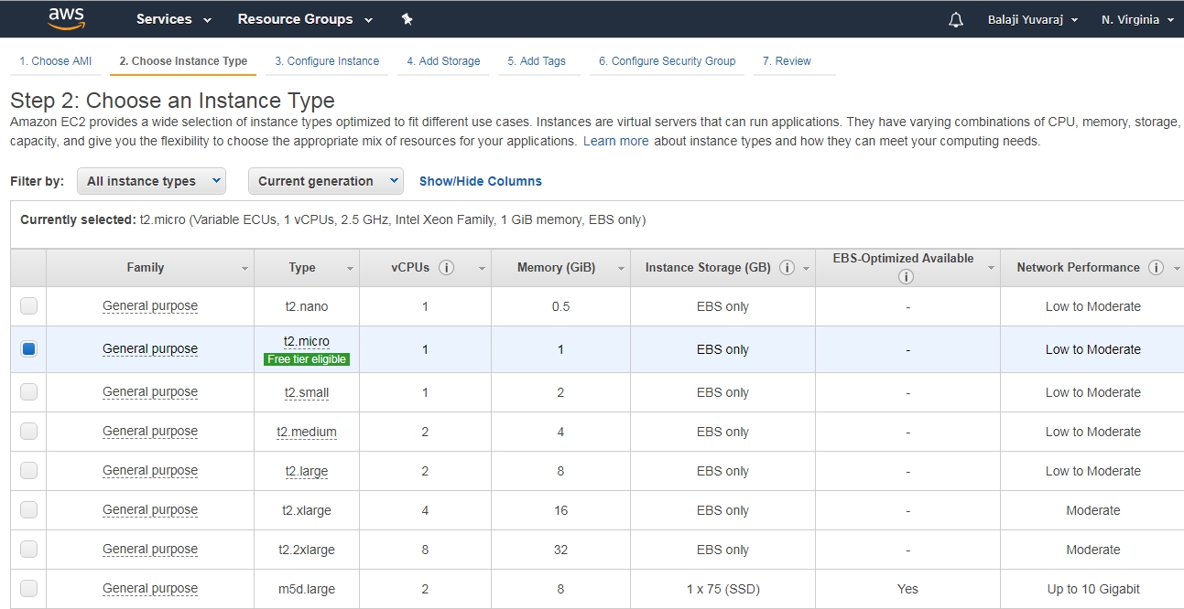Screen dimensions: 1184x609
Task: Follow the Learn more link
Action: 615,141
